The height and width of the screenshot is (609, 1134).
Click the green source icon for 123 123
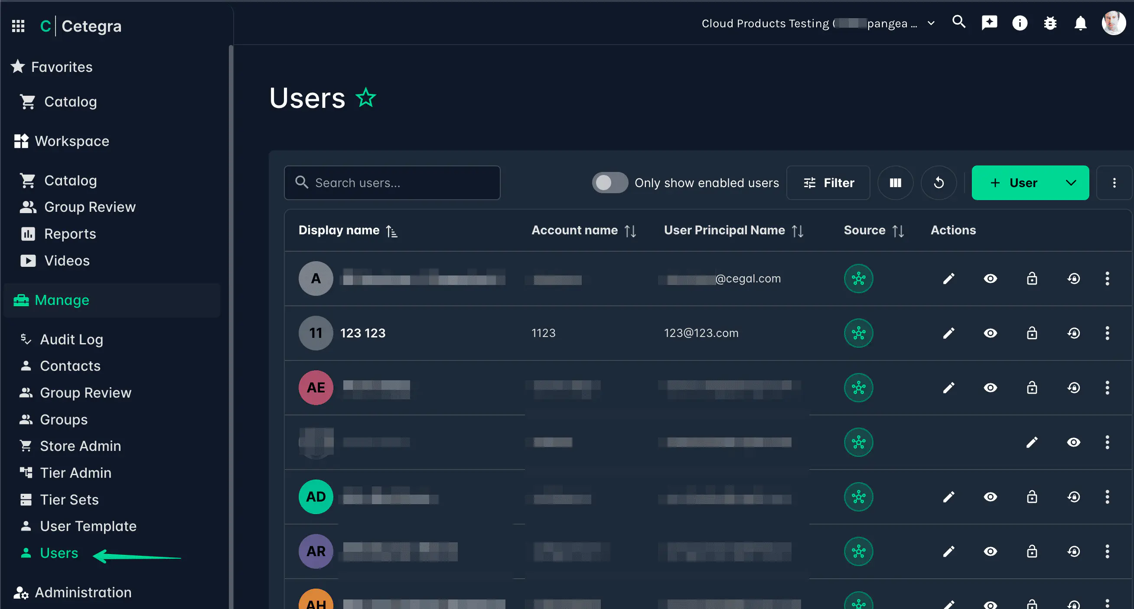pyautogui.click(x=858, y=333)
